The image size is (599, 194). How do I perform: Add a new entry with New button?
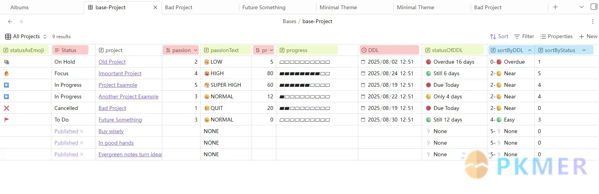click(588, 36)
